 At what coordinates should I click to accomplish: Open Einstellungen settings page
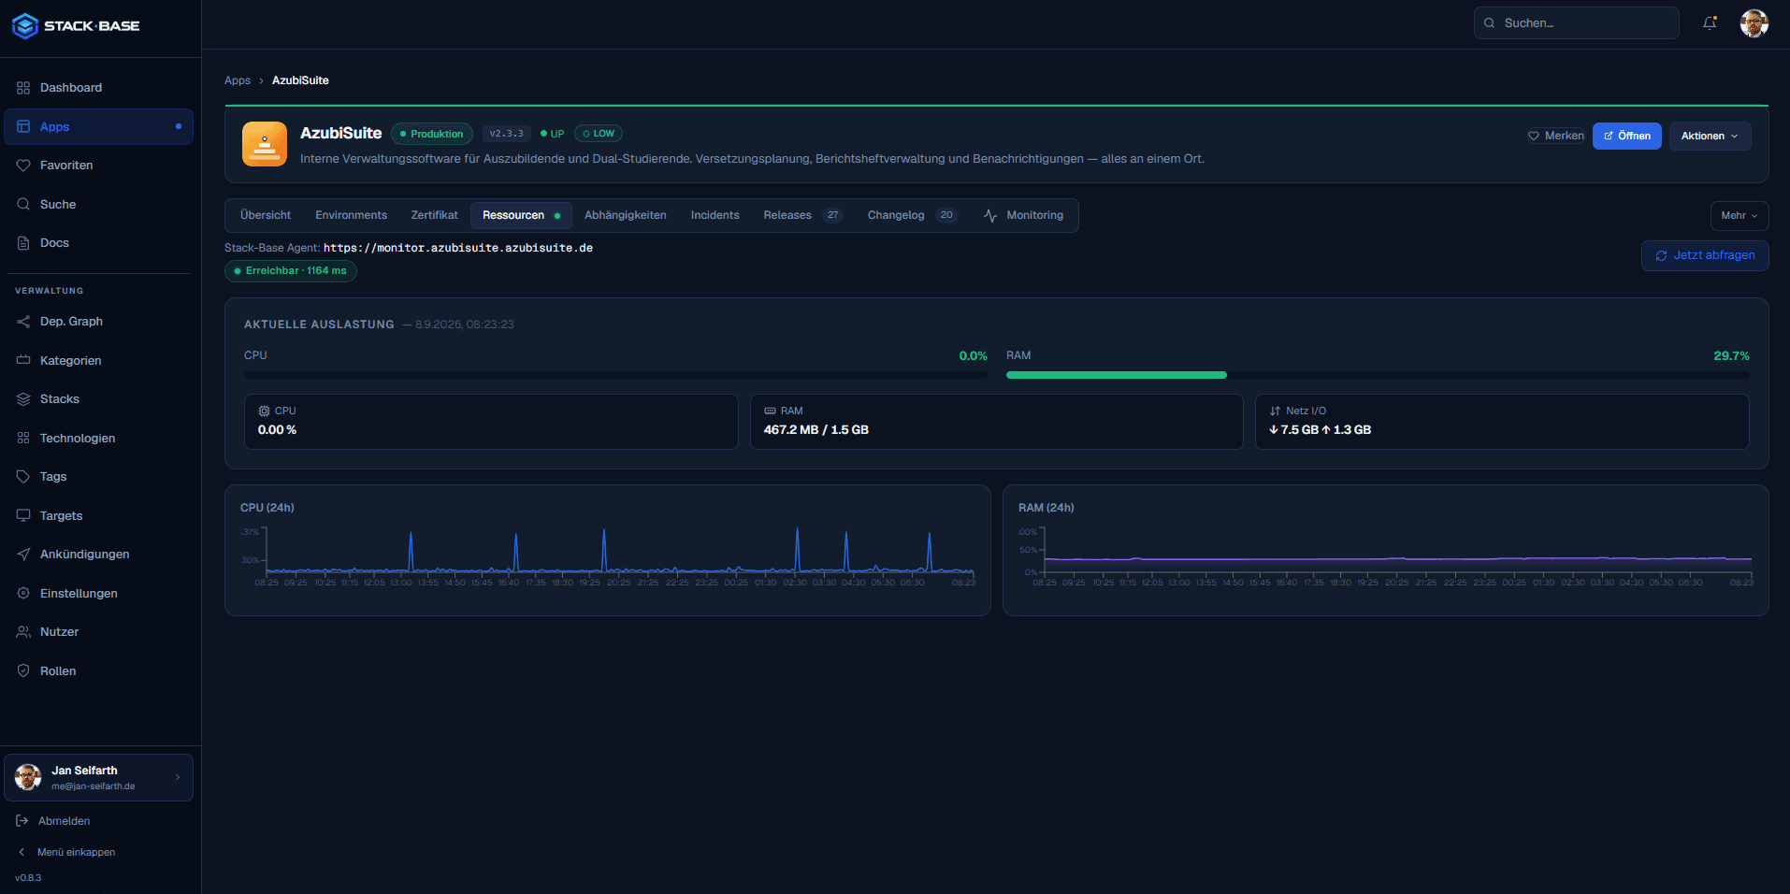(98, 594)
